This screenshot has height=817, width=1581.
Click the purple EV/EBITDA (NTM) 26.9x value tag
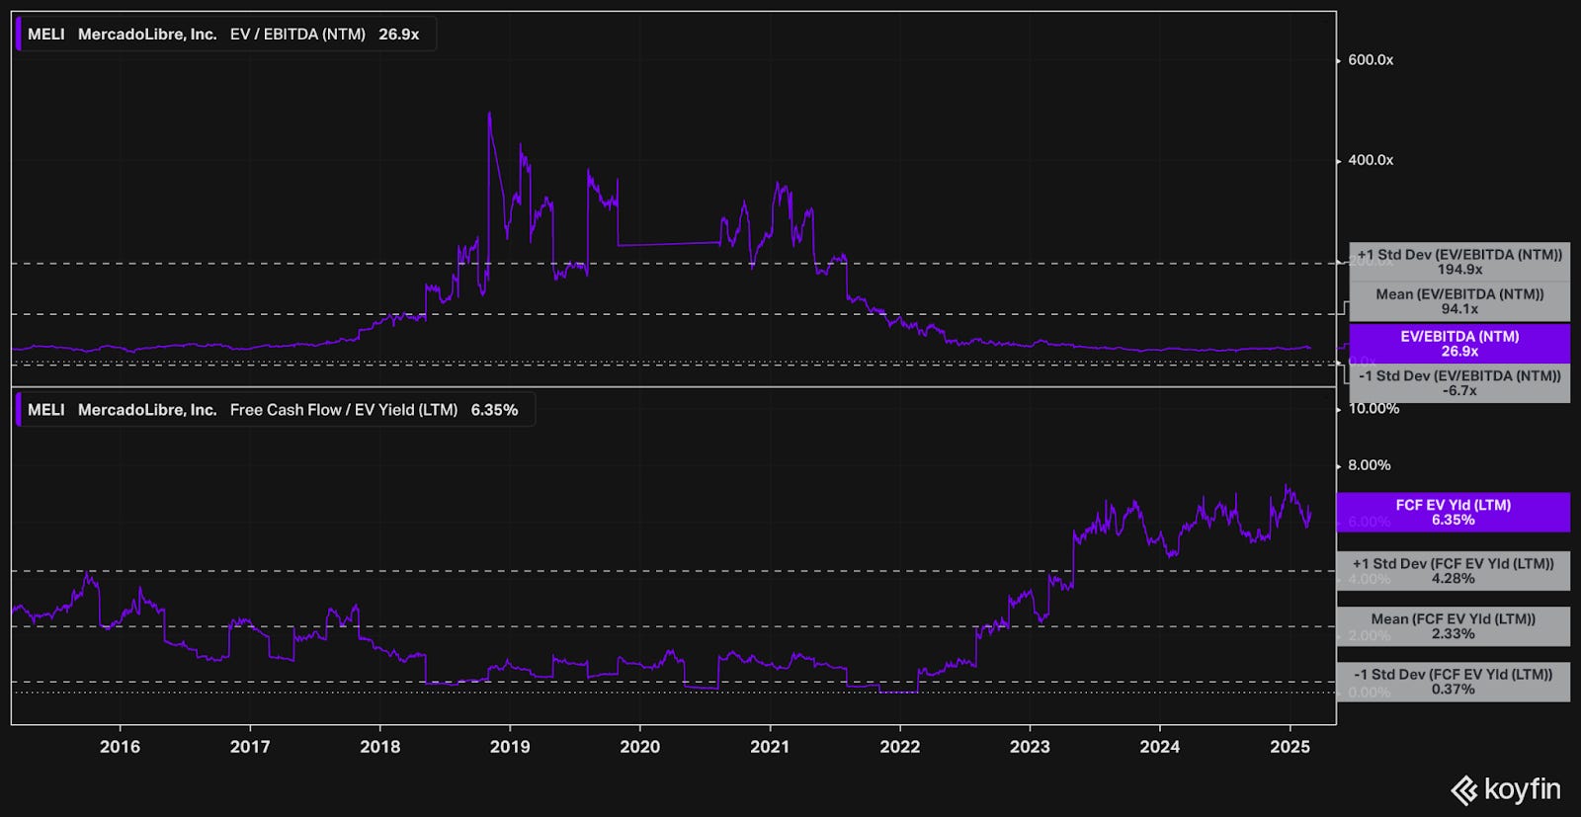click(x=1459, y=344)
